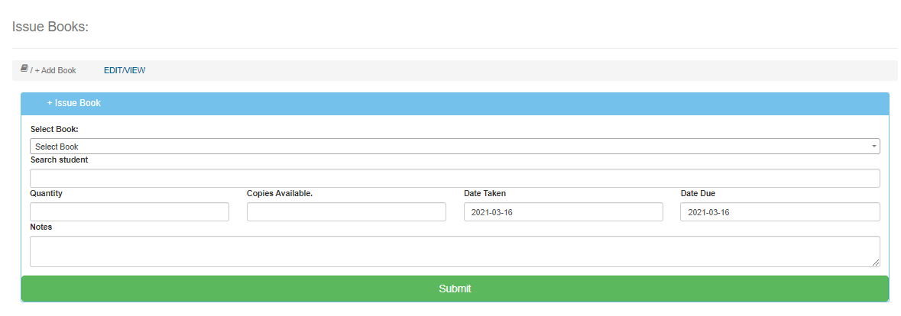Click the book icon in the breadcrumb

point(24,69)
